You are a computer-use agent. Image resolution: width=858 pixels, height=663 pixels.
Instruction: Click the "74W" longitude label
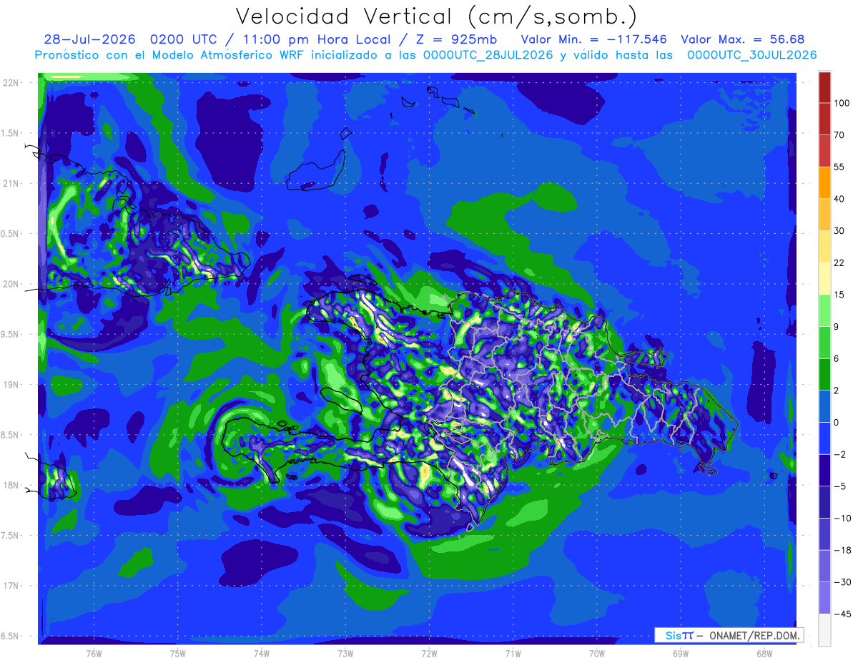point(261,653)
